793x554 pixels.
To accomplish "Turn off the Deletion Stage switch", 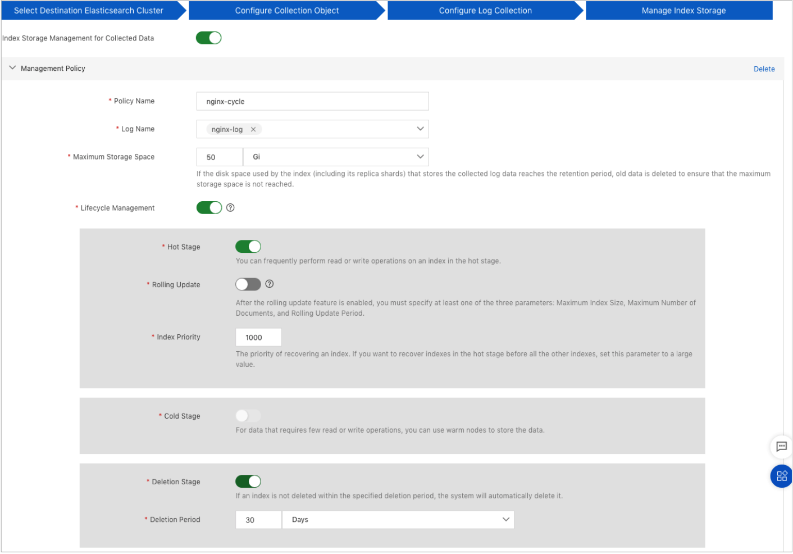I will click(x=248, y=482).
